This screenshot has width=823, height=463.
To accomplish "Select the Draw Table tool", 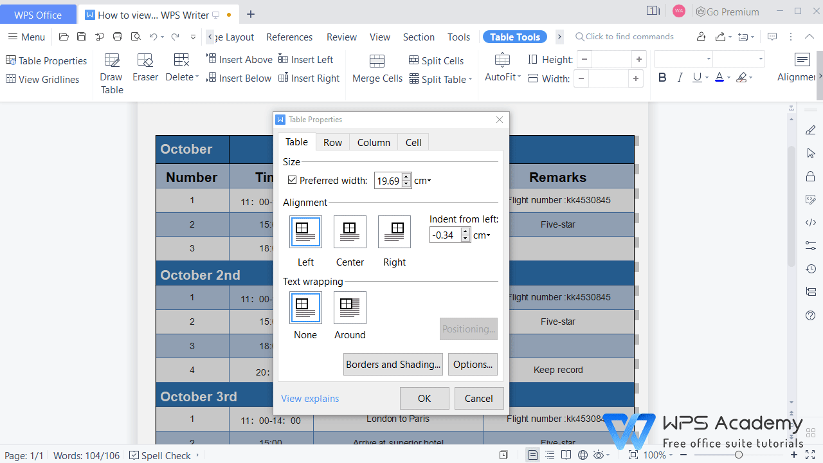I will (x=111, y=74).
